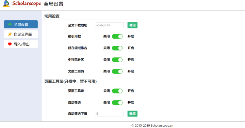
Task: Toggle the 所在领域排名 switch
Action: click(117, 48)
